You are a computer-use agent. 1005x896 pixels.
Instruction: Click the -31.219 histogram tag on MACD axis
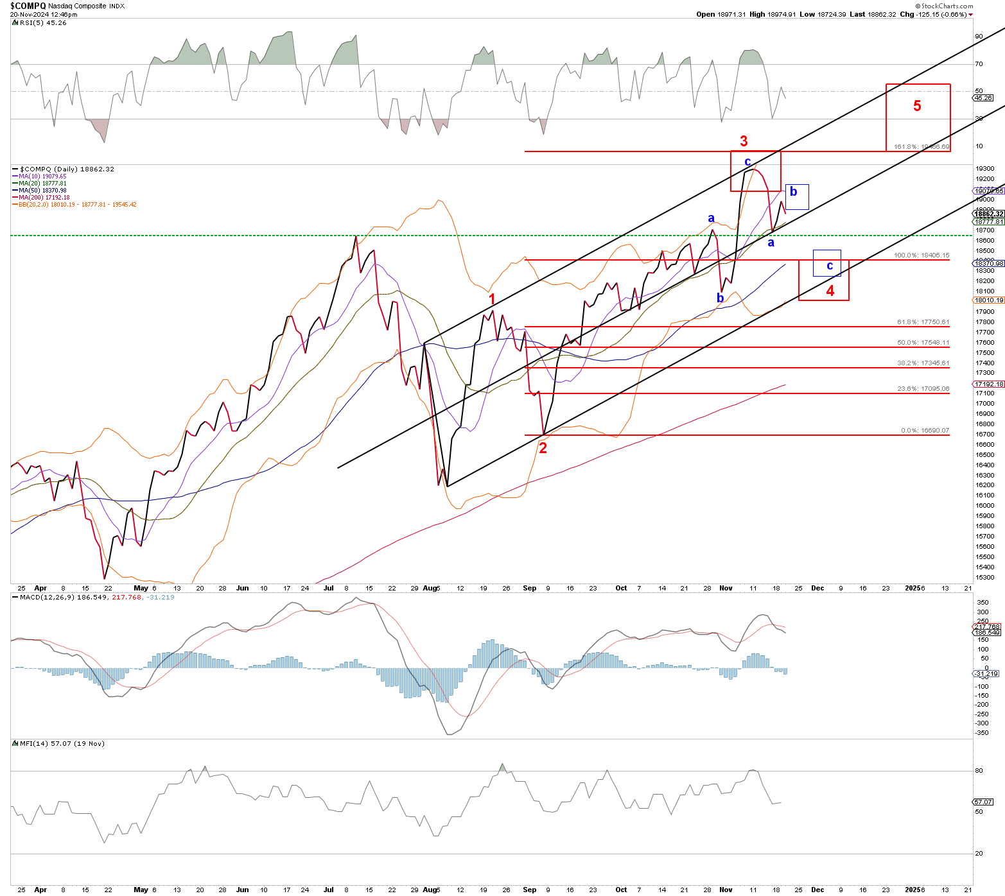pyautogui.click(x=986, y=673)
